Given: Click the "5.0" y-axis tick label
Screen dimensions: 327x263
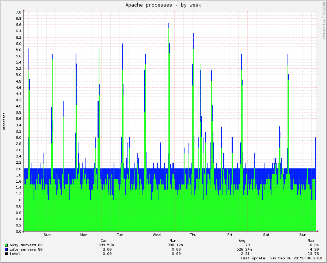Looking at the screenshot, I should [x=19, y=75].
